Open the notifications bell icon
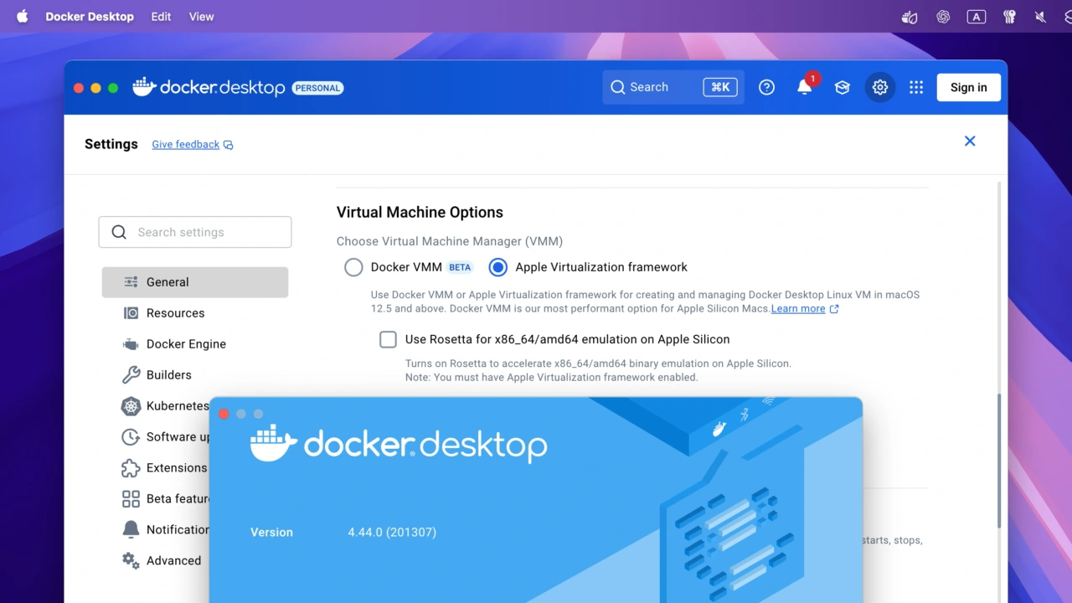Image resolution: width=1072 pixels, height=603 pixels. pos(804,87)
